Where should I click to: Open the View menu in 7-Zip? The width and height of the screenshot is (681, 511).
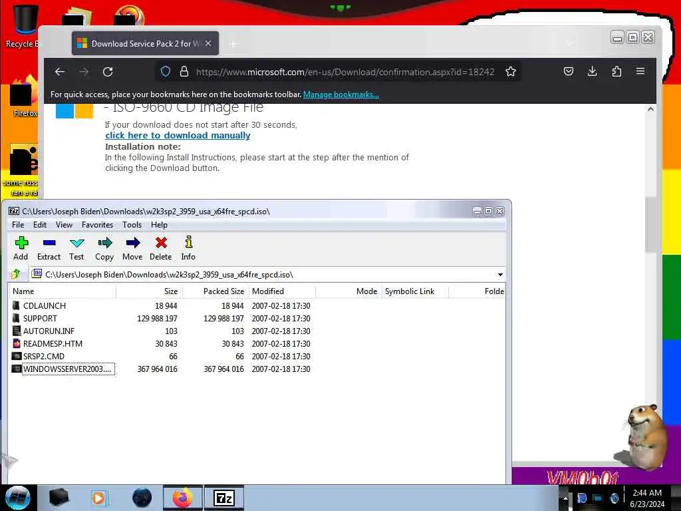pos(64,225)
